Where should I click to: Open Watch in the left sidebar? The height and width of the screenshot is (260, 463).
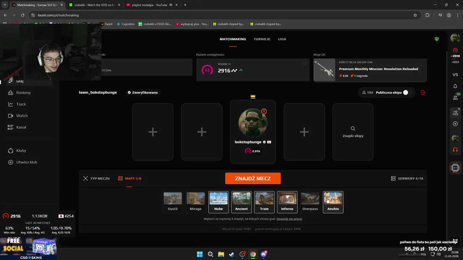click(x=22, y=116)
